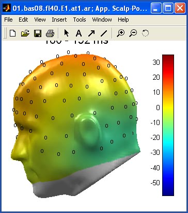Screen dimensions: 188x213
Task: Expand the Tools menu
Action: [80, 20]
